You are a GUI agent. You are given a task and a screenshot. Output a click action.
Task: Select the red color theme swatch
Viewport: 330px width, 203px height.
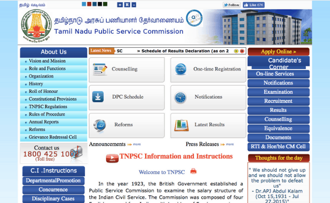(x=90, y=5)
